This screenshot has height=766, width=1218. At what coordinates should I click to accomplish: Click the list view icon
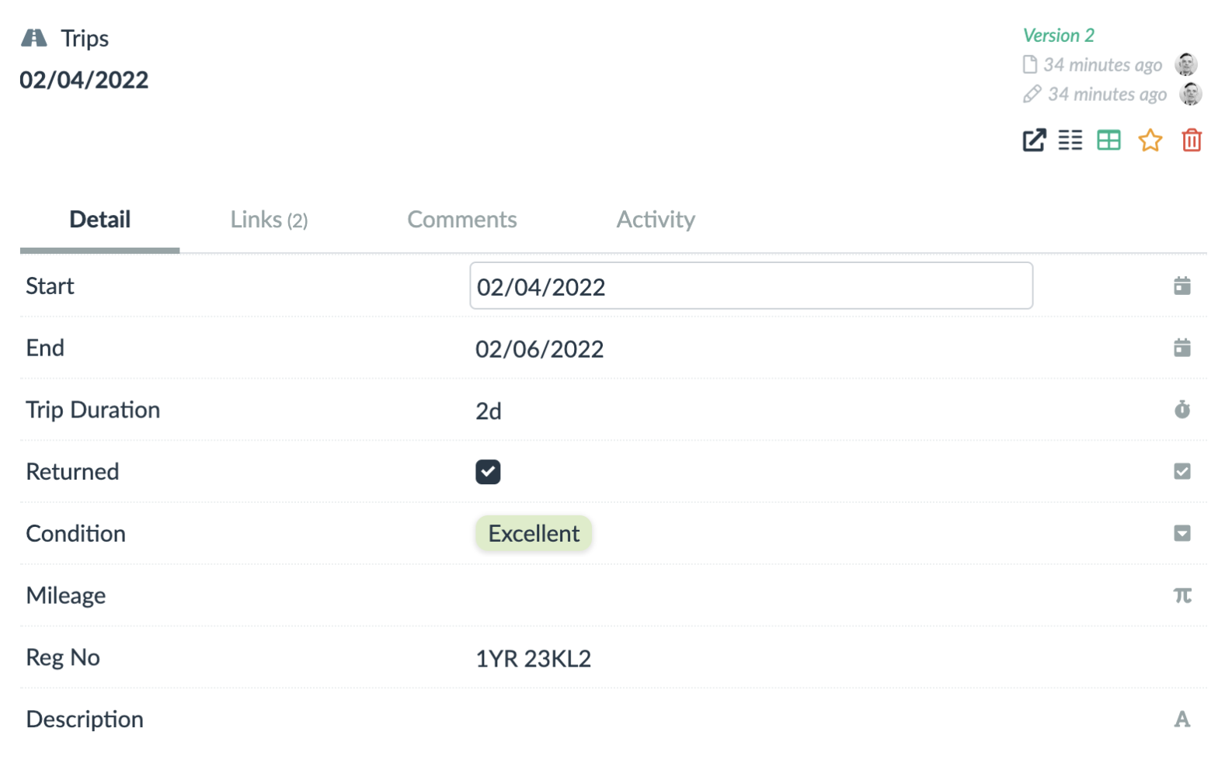click(1070, 140)
